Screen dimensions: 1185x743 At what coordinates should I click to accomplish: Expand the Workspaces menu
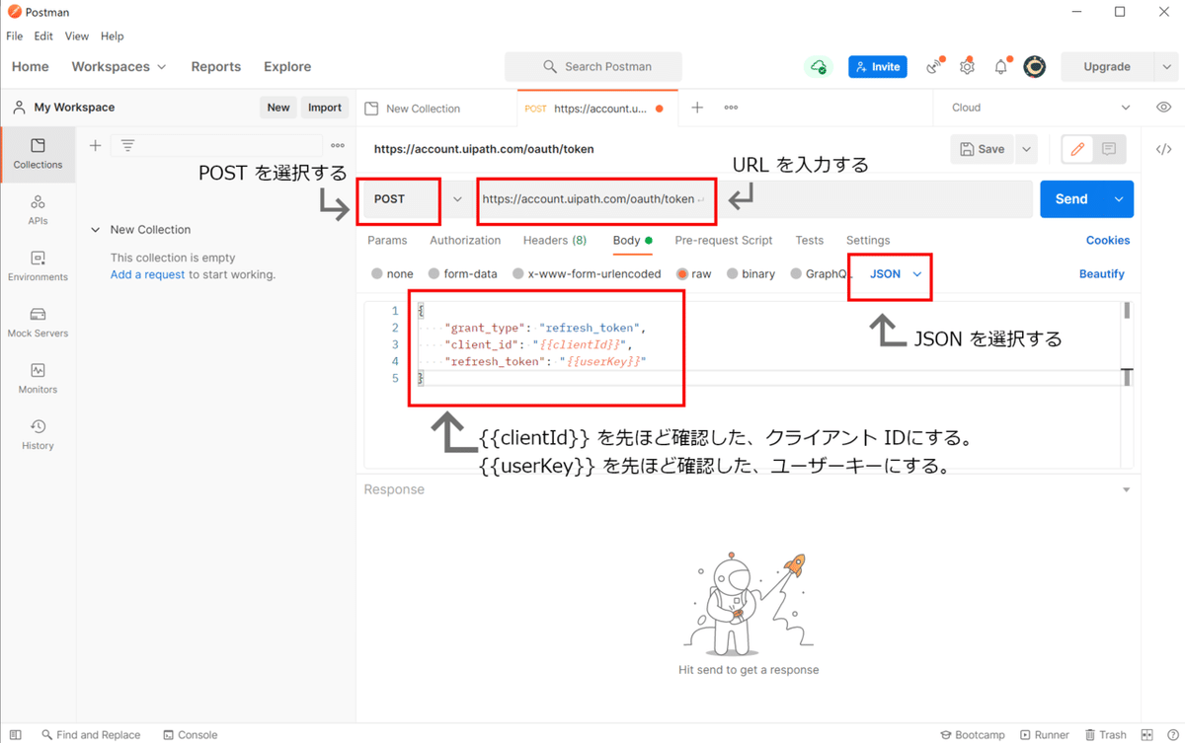118,66
